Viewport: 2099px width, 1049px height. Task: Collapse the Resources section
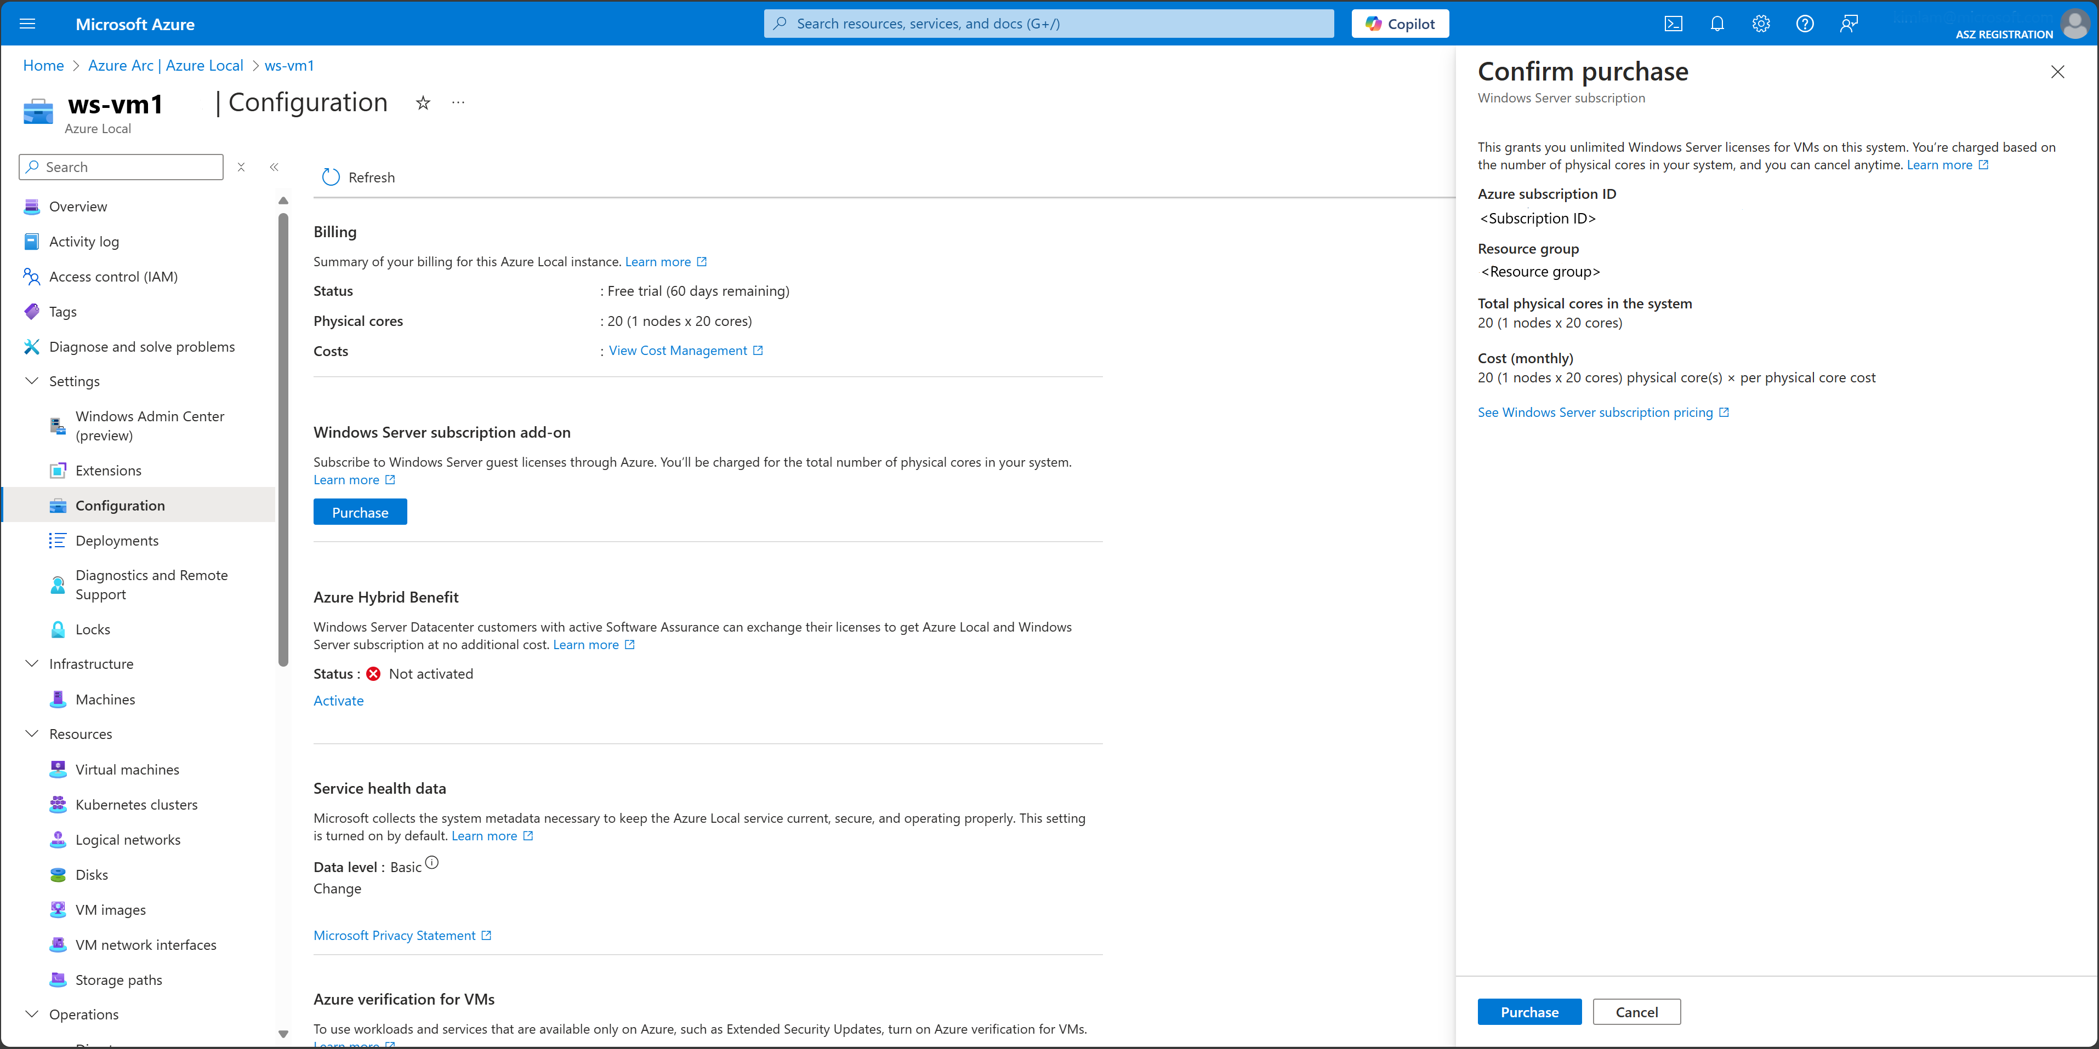[x=32, y=733]
